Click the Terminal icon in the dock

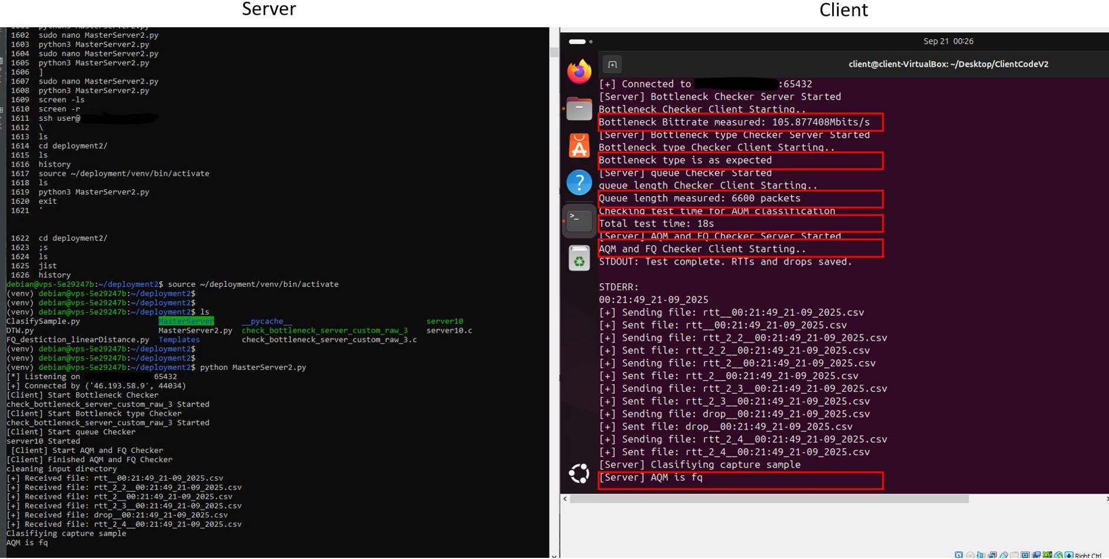point(579,221)
